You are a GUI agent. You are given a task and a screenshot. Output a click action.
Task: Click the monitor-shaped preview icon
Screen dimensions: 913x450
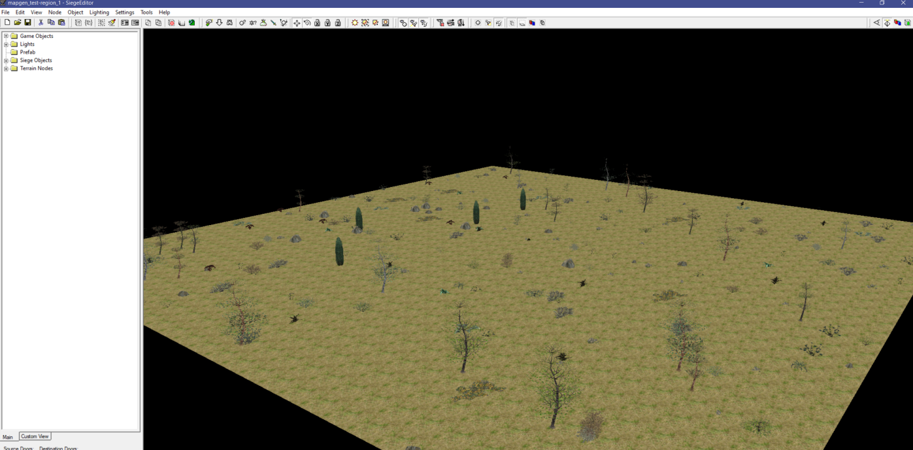(x=386, y=22)
